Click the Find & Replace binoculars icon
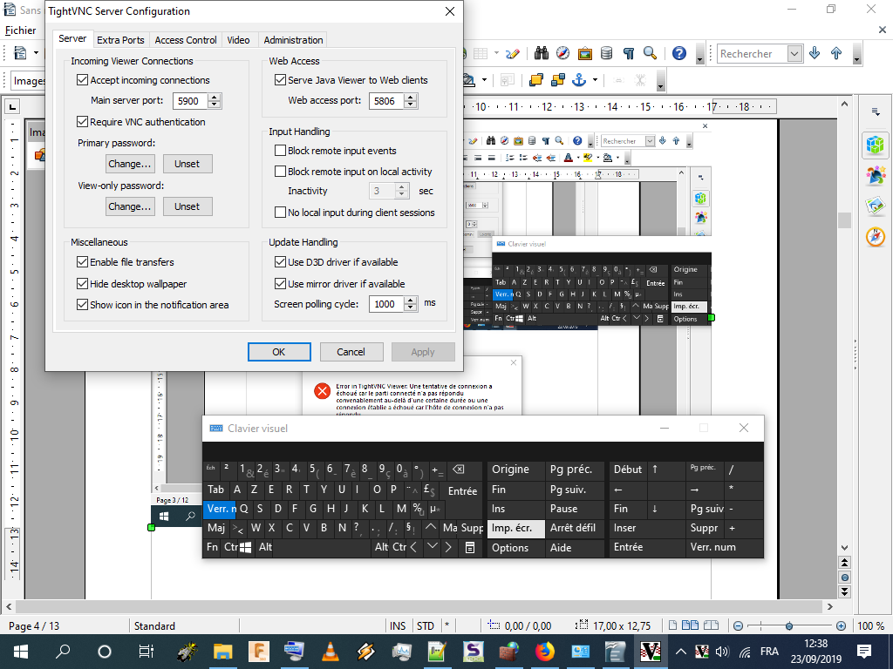The width and height of the screenshot is (893, 669). (541, 53)
